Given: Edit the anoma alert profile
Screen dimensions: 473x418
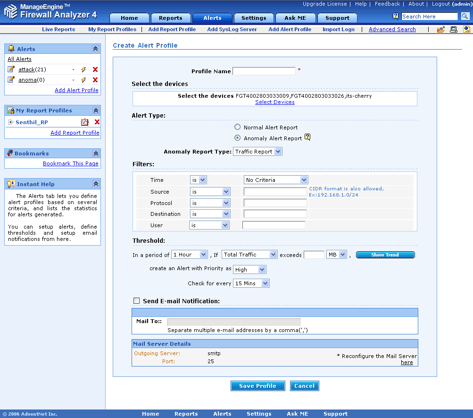Looking at the screenshot, I should click(x=11, y=80).
